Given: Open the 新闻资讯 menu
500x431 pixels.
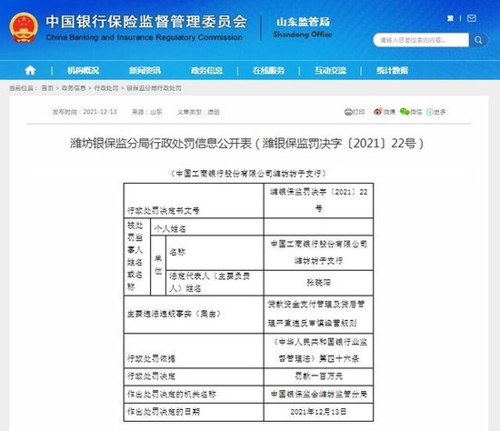Looking at the screenshot, I should click(x=145, y=70).
